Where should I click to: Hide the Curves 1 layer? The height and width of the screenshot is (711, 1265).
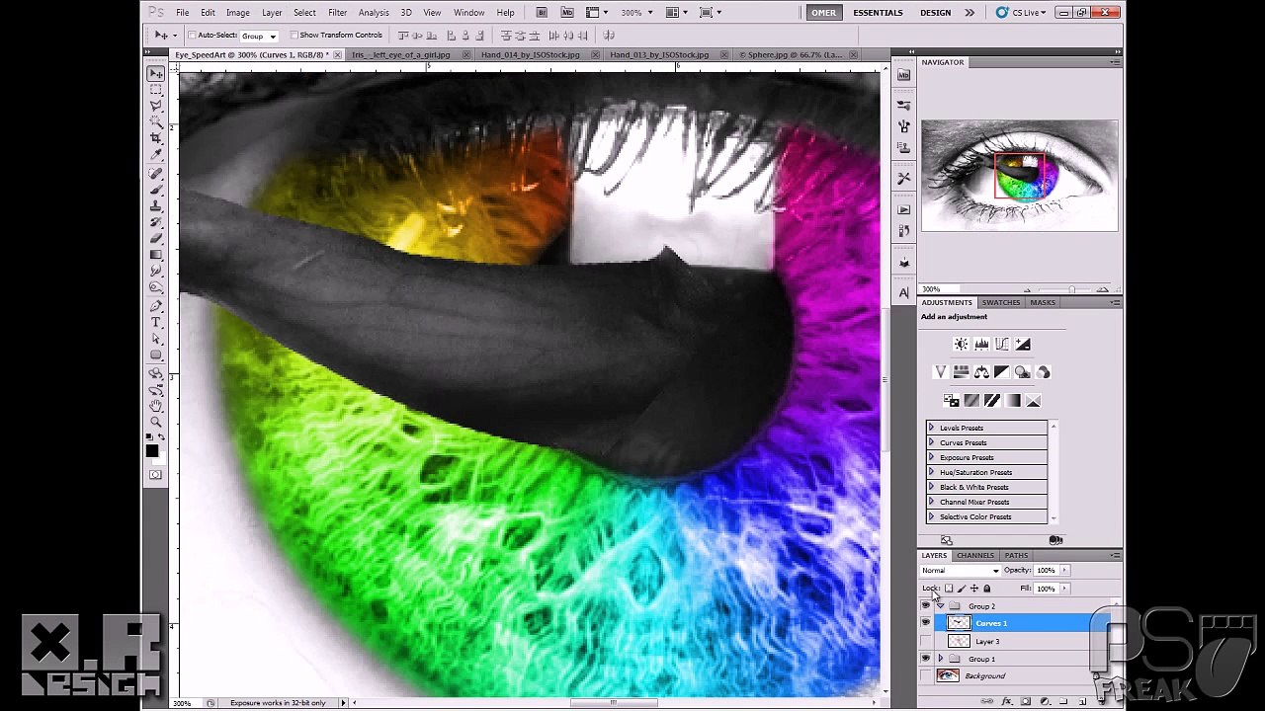(x=926, y=623)
